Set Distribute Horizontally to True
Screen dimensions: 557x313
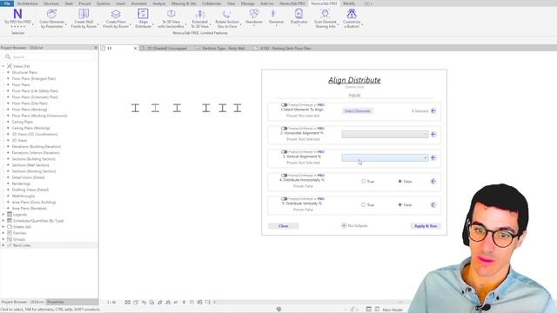(364, 182)
